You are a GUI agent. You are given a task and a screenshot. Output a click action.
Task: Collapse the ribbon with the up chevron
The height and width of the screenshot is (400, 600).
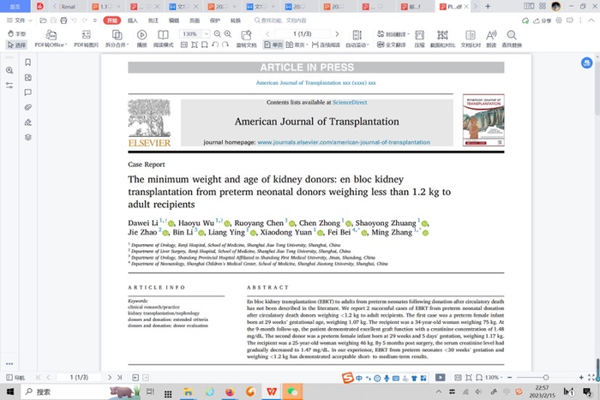point(591,21)
